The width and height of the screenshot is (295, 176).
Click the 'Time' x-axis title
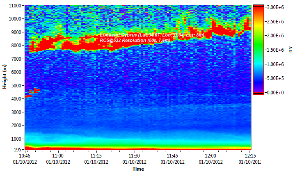click(138, 169)
